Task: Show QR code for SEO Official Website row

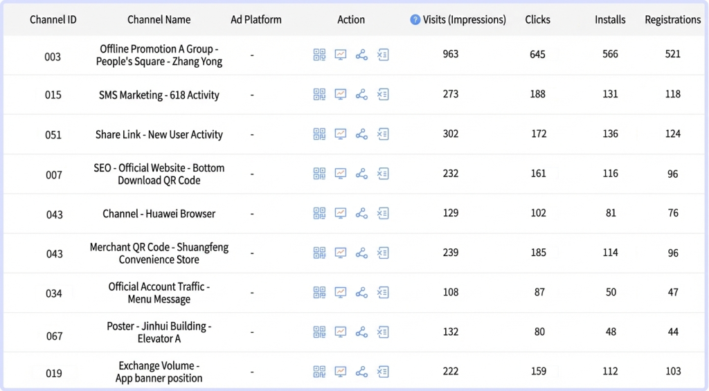Action: point(319,174)
